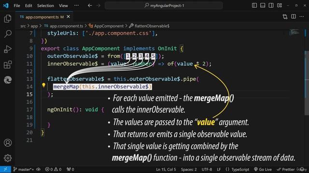Go back with the left arrow
This screenshot has width=309, height=173.
pyautogui.click(x=90, y=5)
